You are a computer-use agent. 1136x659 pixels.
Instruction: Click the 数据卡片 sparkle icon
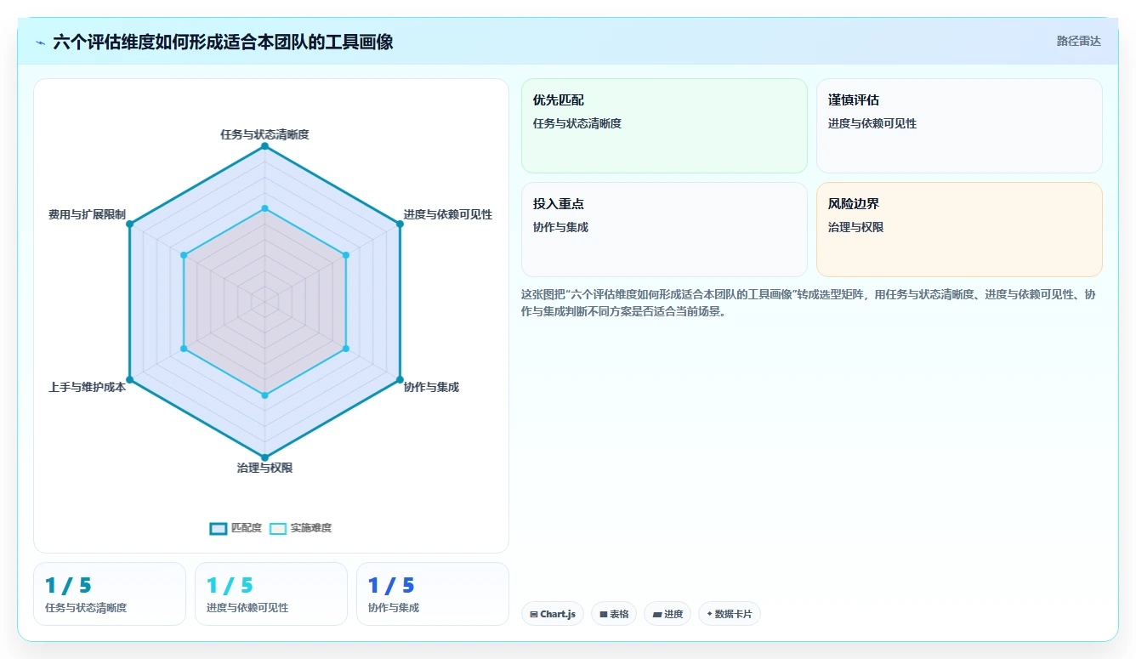point(709,614)
